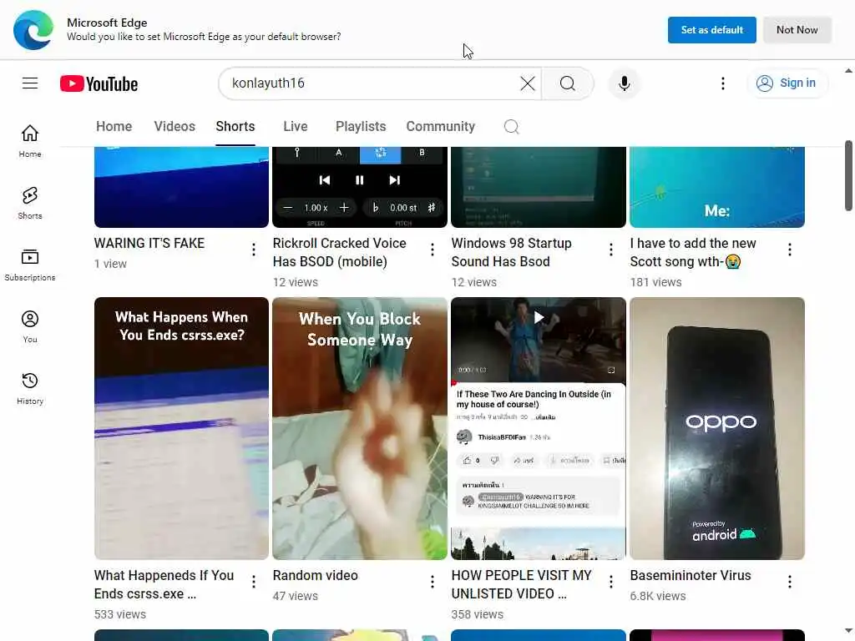Click the Sign in button
855x641 pixels.
tap(786, 83)
